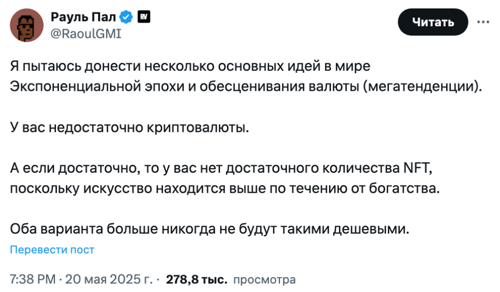500x292 pixels.
Task: Click the word NFT in the post
Action: tap(416, 168)
